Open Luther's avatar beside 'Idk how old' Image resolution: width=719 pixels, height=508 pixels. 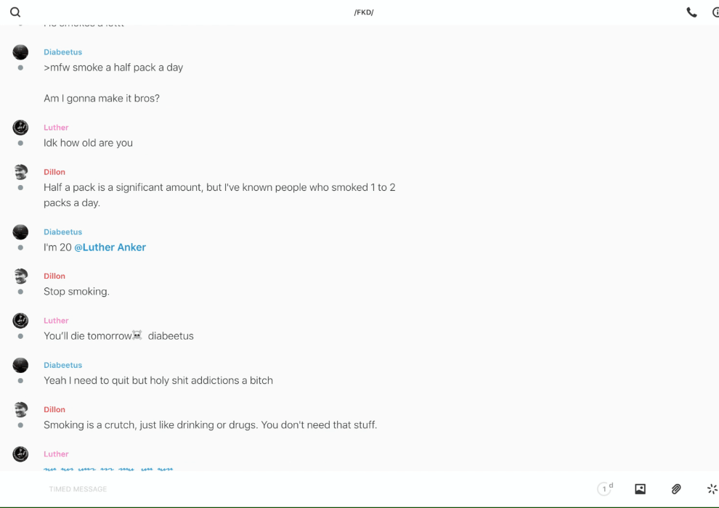(20, 128)
